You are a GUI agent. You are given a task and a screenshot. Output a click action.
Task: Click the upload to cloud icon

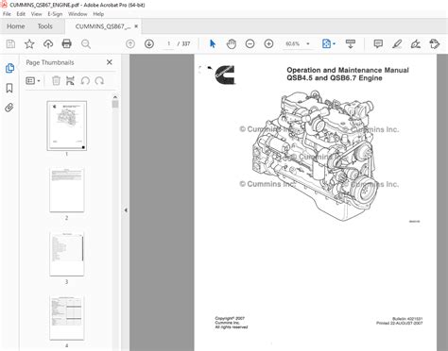point(48,43)
